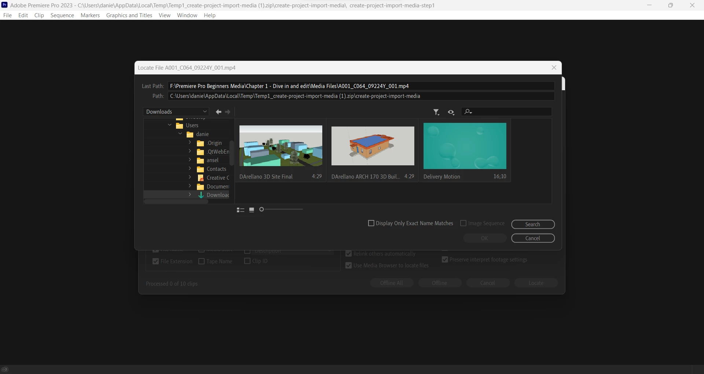Click Cancel in Locate File dialog

coord(533,238)
